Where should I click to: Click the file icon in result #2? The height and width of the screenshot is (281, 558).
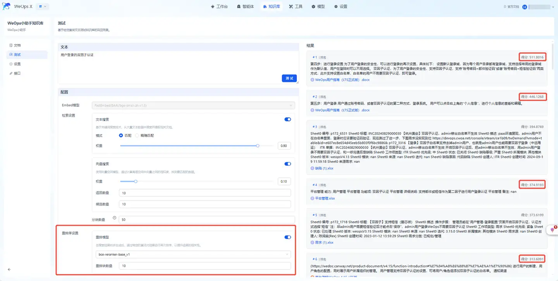pos(312,110)
